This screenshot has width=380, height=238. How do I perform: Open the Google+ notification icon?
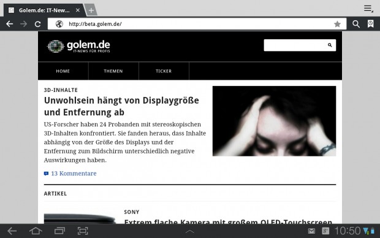tap(325, 231)
